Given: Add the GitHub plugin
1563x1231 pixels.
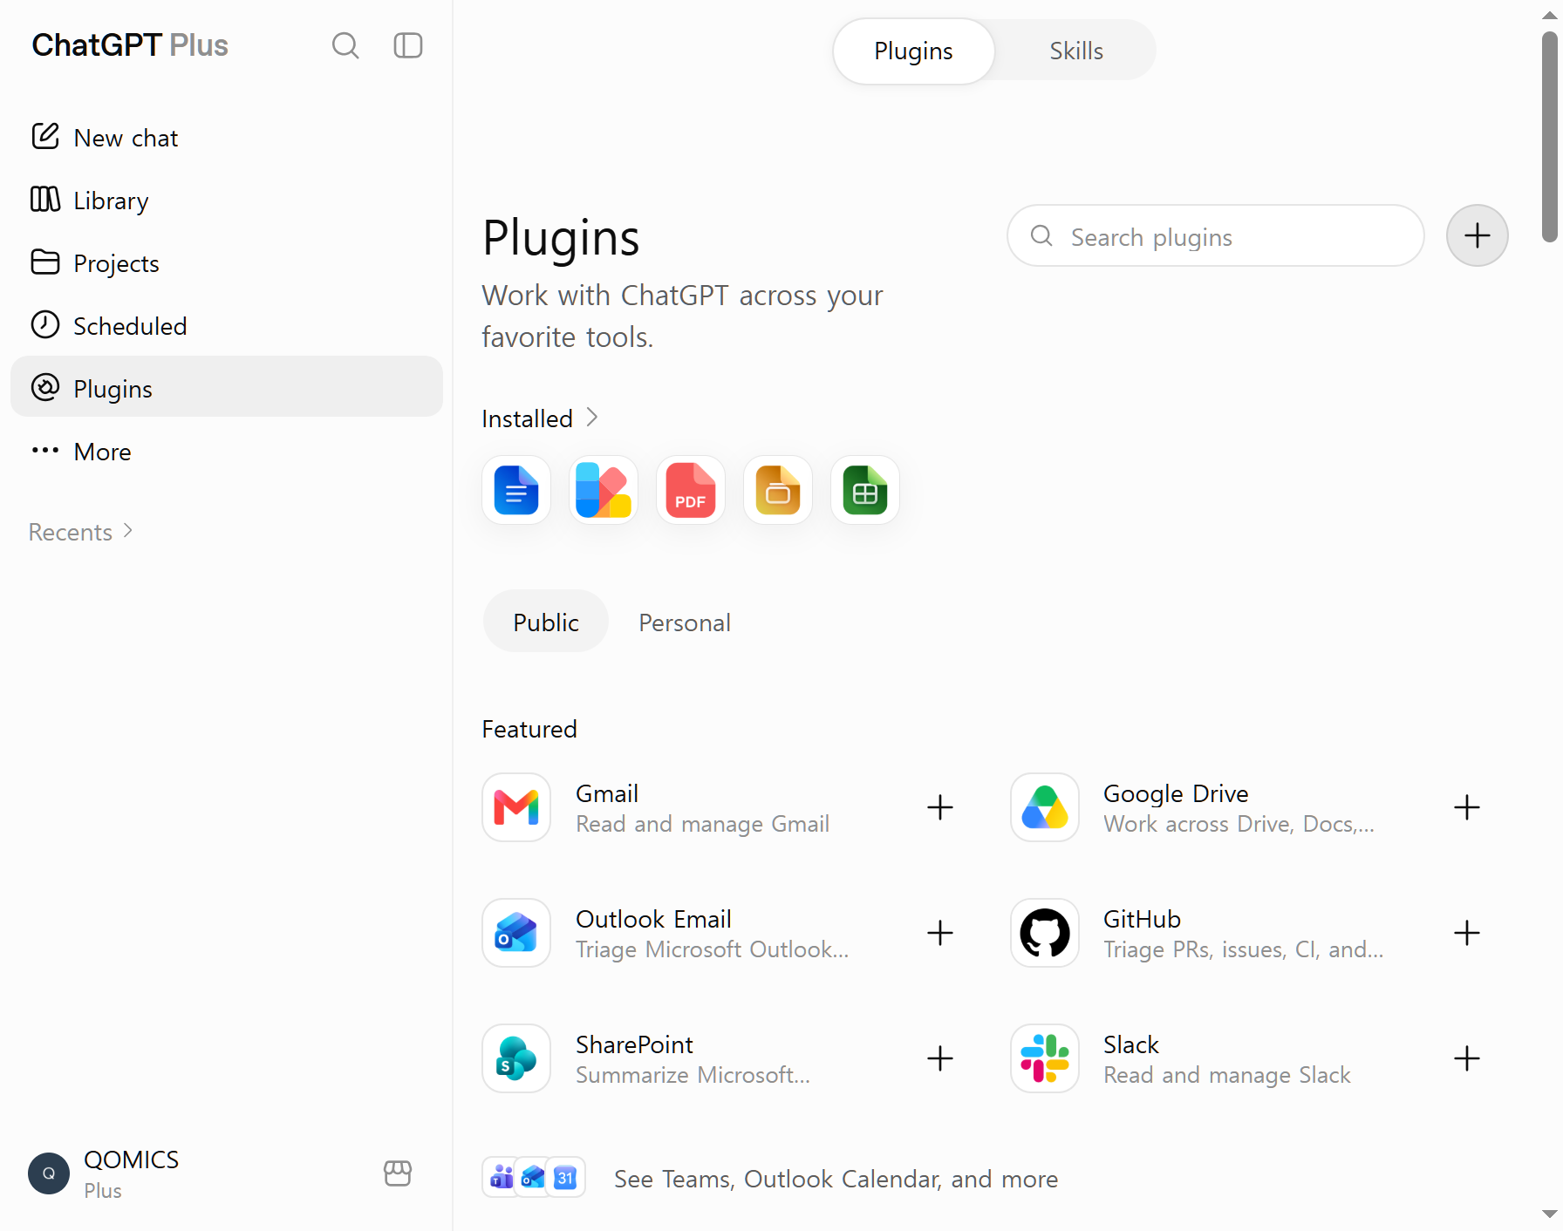Looking at the screenshot, I should point(1467,933).
